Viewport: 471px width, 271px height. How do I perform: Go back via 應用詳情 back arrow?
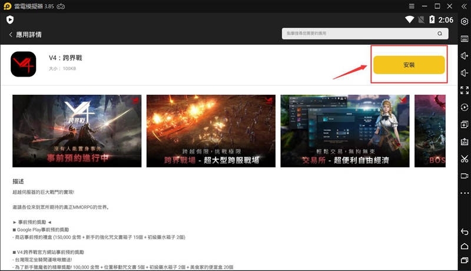coord(11,35)
